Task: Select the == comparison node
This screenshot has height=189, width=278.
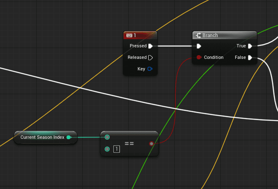Action: 129,143
